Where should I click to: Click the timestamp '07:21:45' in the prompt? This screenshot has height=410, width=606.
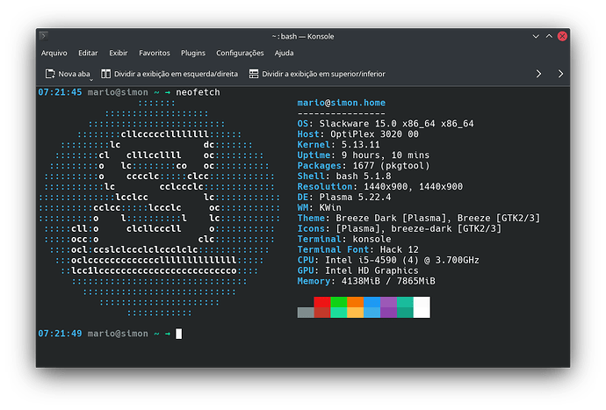pyautogui.click(x=60, y=92)
